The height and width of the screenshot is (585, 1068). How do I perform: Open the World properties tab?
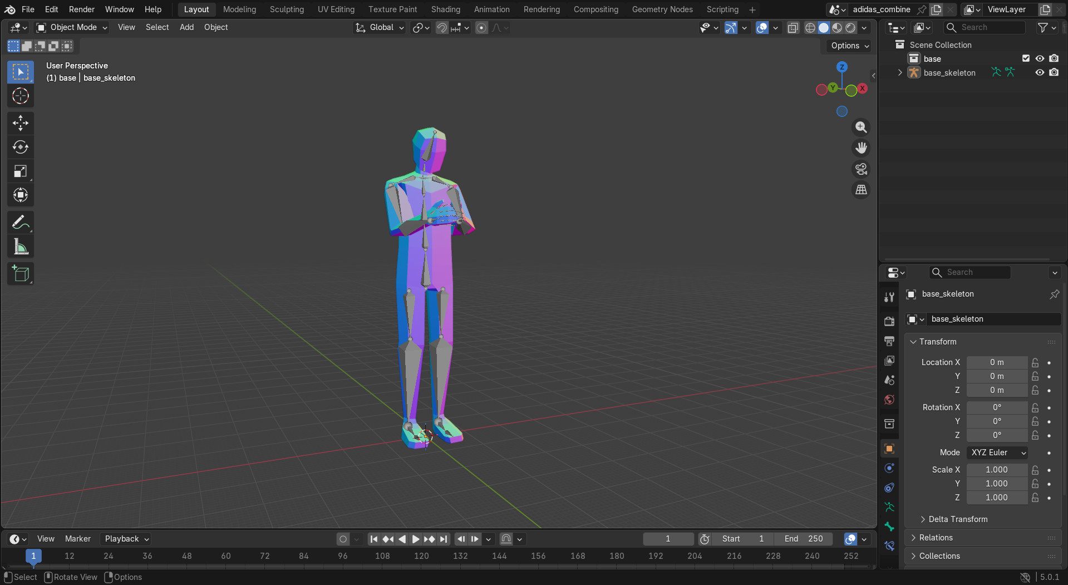tap(889, 400)
